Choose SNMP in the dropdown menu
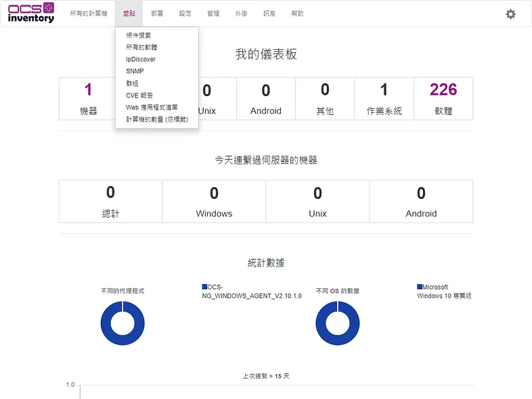Screen dimensions: 532x399 point(135,71)
